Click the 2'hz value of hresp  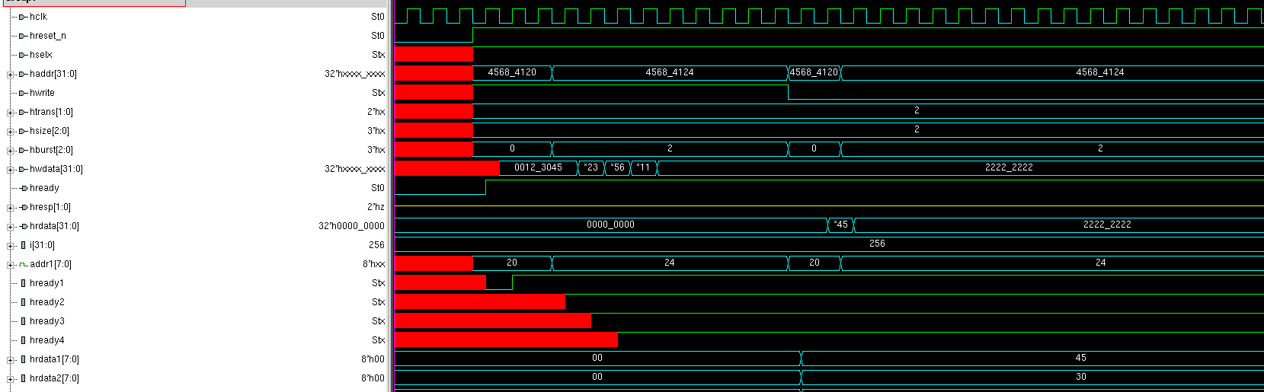click(376, 207)
